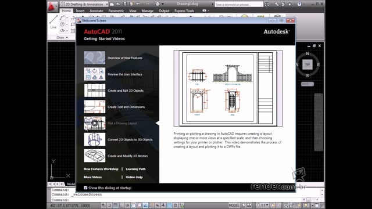This screenshot has width=372, height=209.
Task: Click the S compass letter on ViewCube
Action: point(307,76)
